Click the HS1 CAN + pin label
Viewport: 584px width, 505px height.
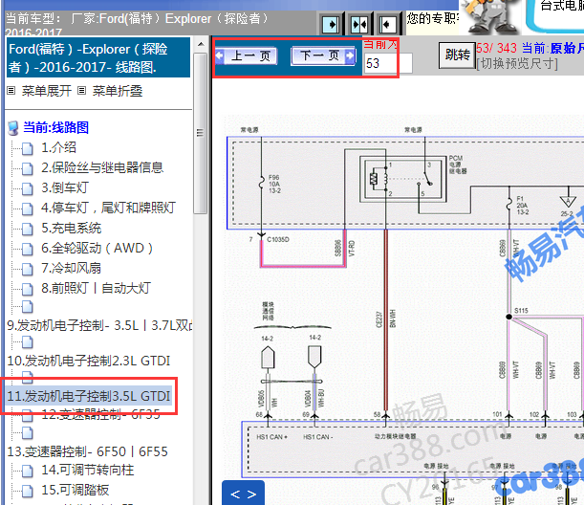271,437
